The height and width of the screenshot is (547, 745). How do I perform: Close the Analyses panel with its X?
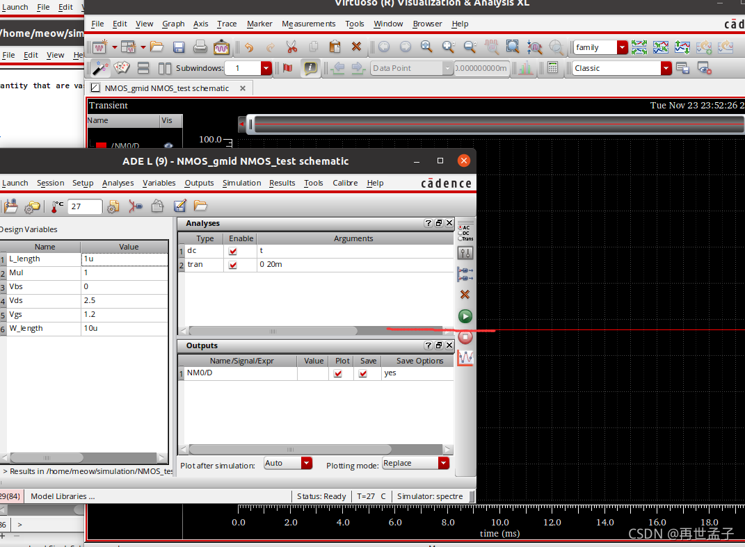pyautogui.click(x=449, y=223)
